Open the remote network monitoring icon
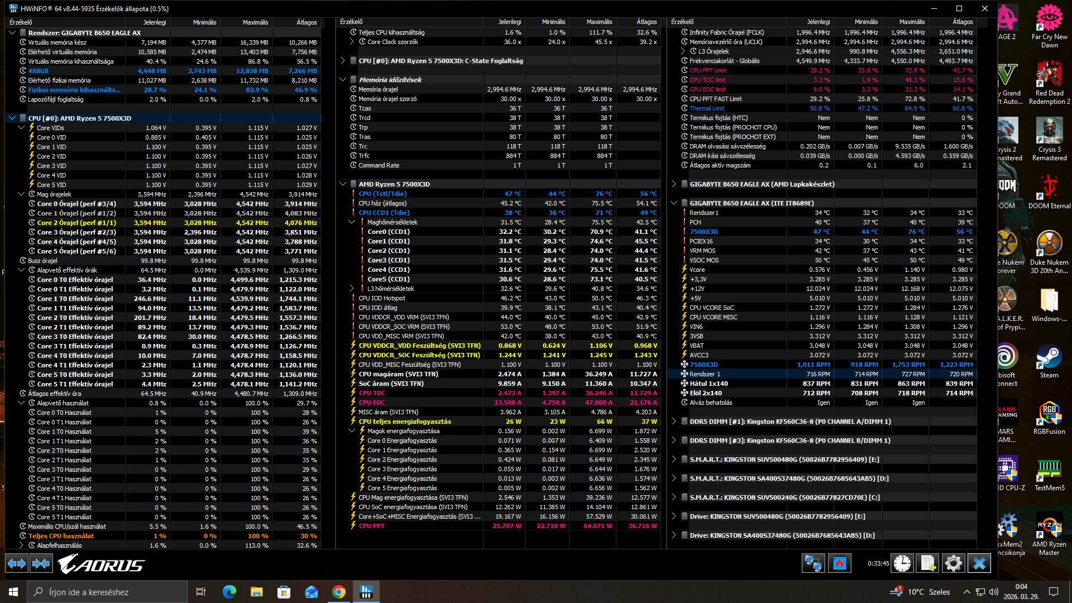 [813, 563]
